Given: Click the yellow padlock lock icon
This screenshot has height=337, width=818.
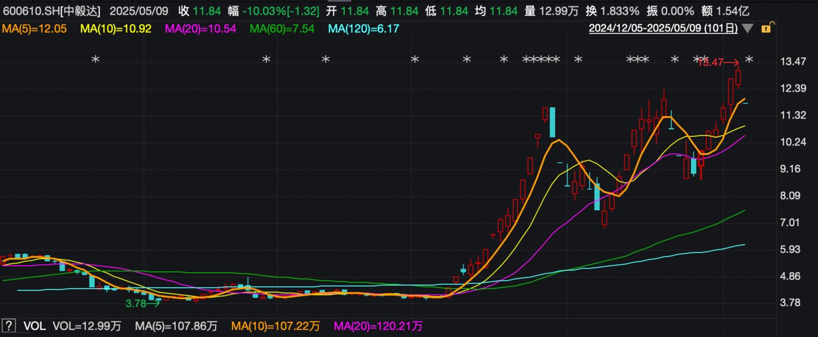Looking at the screenshot, I should click(x=767, y=27).
